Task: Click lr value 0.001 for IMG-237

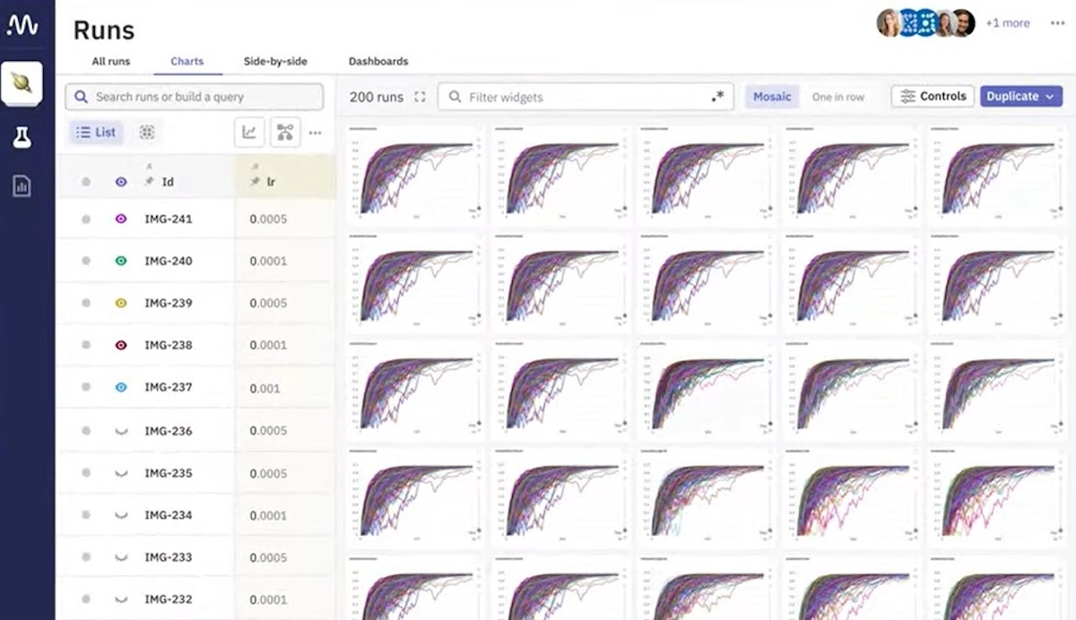Action: 265,388
